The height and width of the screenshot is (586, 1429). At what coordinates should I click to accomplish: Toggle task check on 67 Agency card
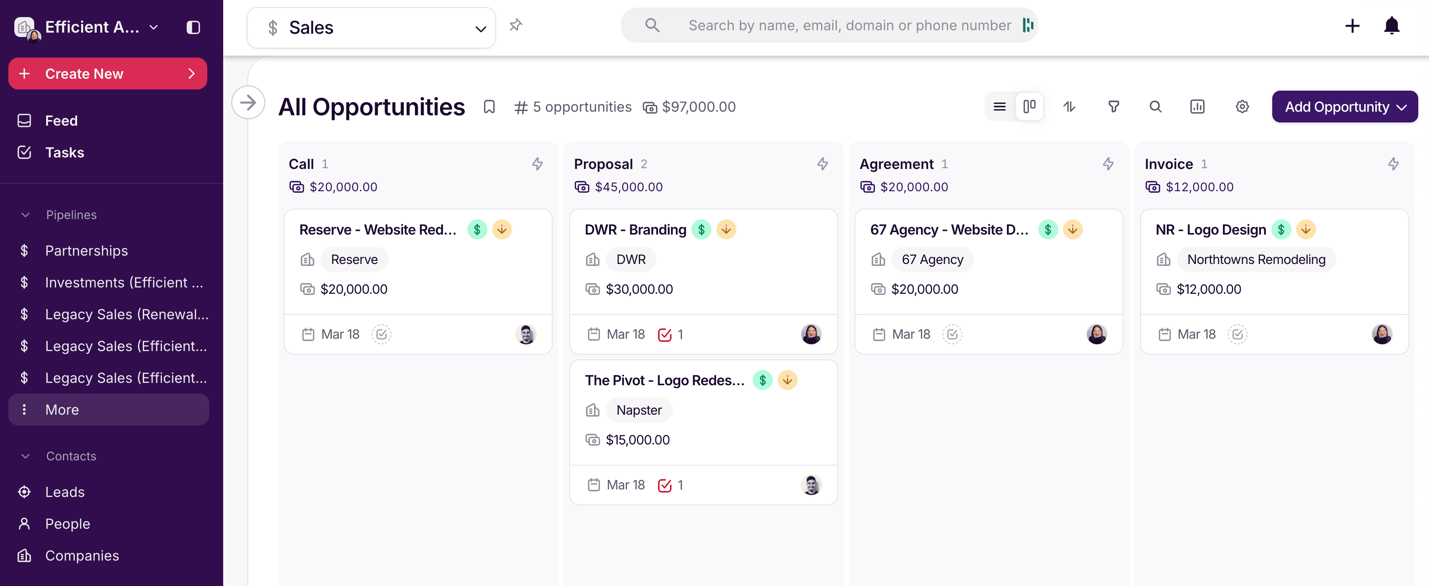(952, 334)
